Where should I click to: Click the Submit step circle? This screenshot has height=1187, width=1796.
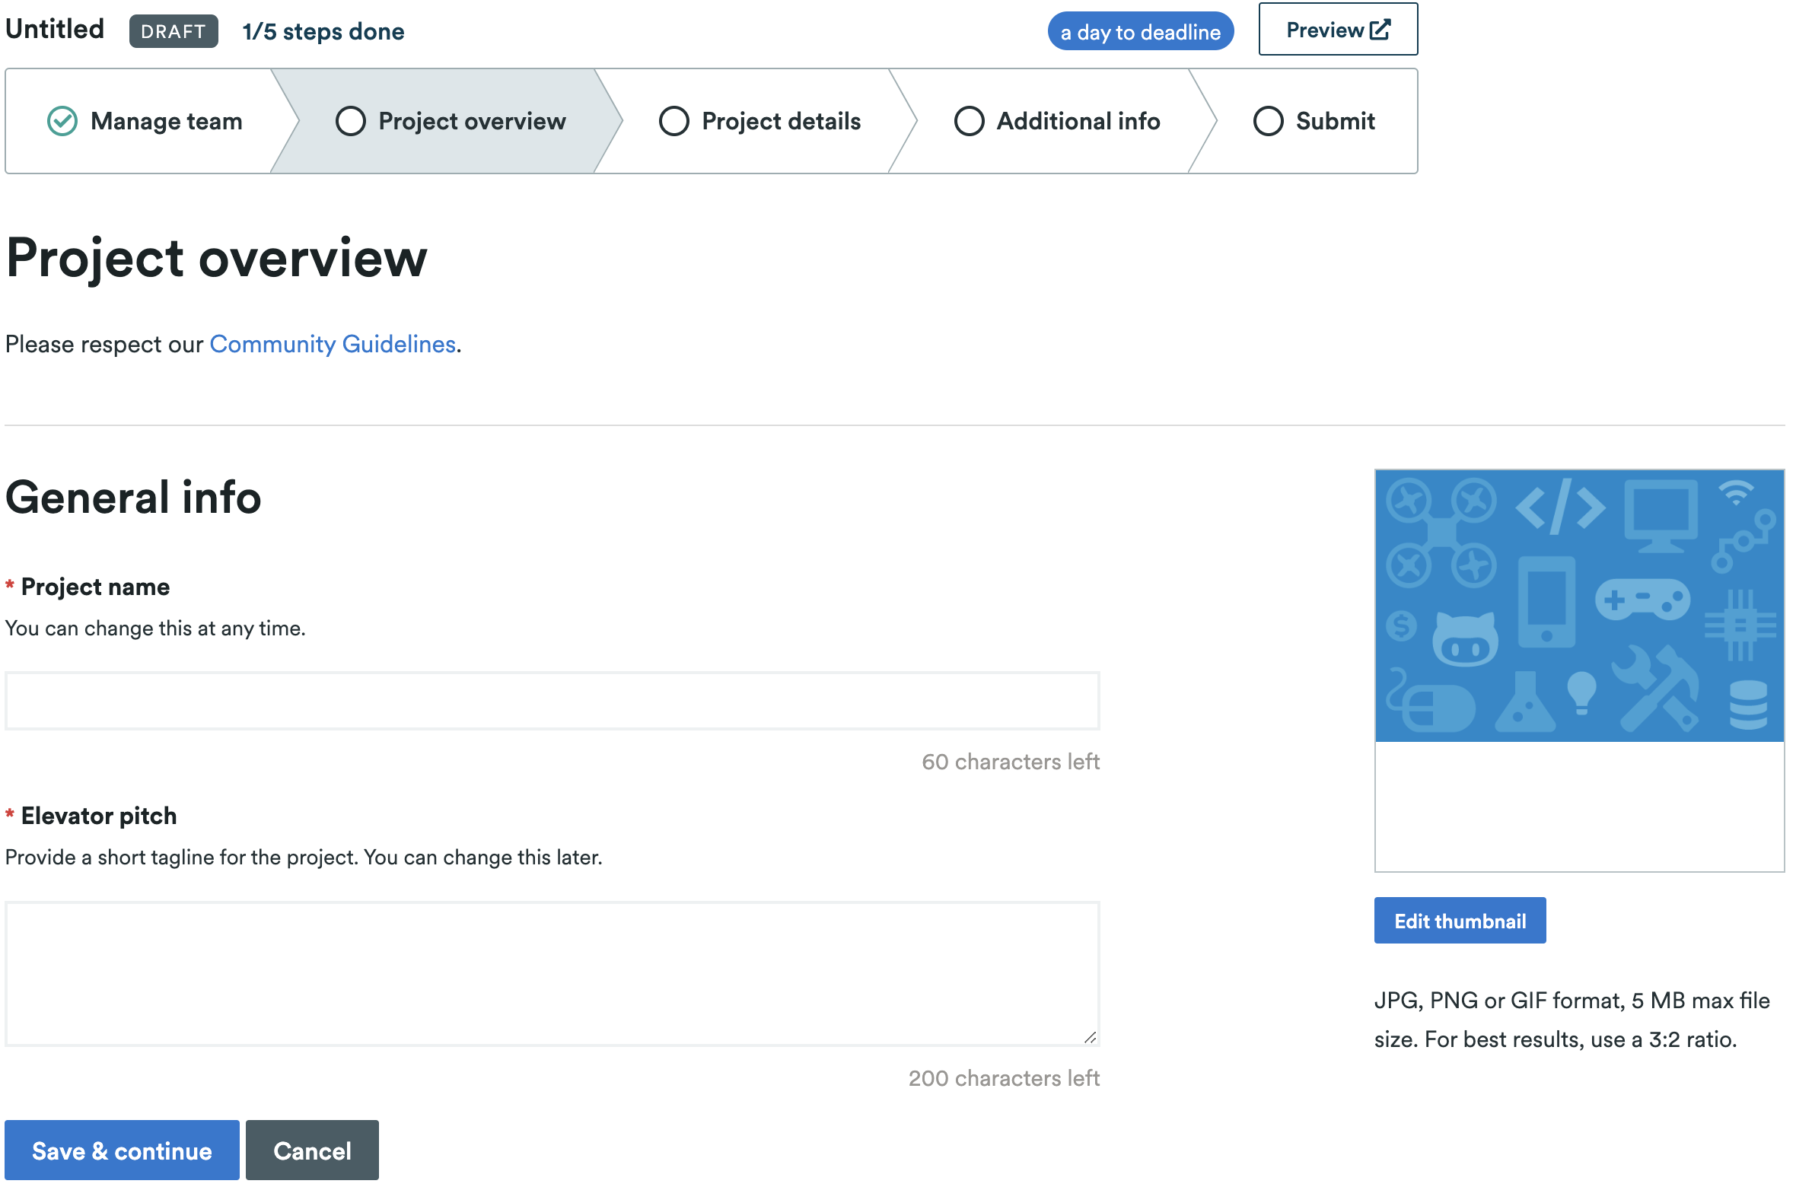1269,121
